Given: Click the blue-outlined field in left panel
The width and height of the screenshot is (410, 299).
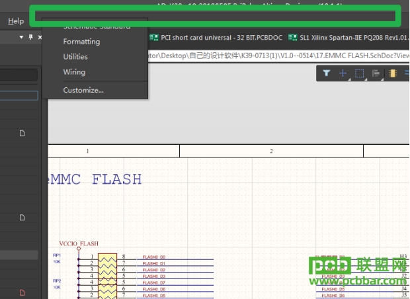Looking at the screenshot, I should (x=19, y=95).
